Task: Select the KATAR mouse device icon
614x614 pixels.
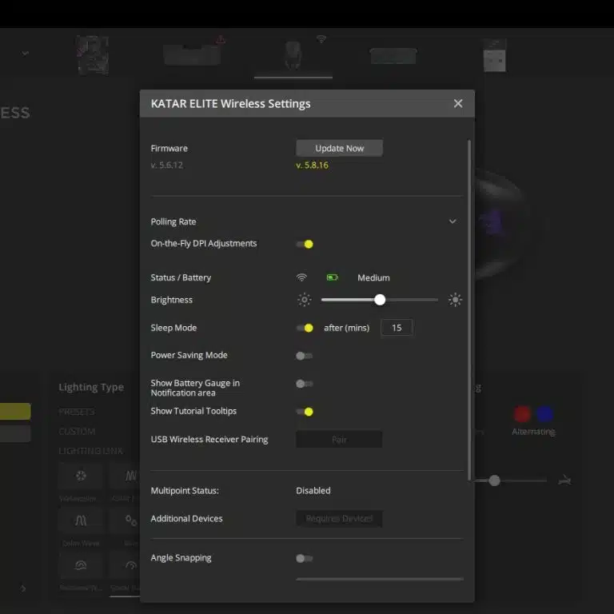Action: click(x=293, y=55)
